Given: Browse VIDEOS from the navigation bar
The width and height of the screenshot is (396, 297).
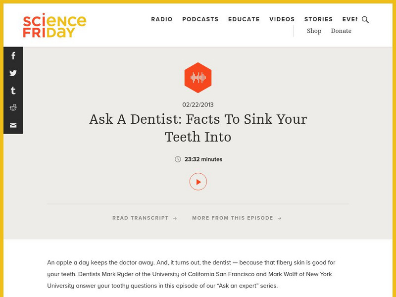Looking at the screenshot, I should 281,19.
